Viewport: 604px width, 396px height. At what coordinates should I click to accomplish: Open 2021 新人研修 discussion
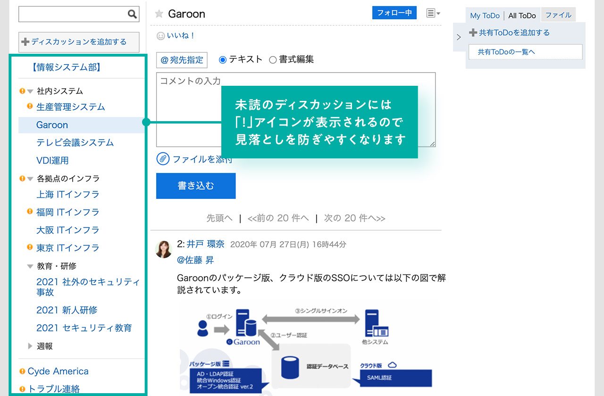67,310
